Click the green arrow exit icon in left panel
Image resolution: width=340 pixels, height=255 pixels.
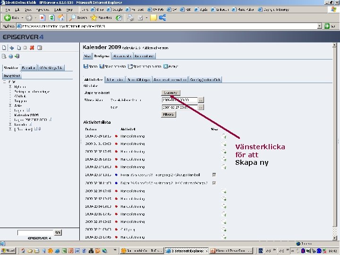17,56
